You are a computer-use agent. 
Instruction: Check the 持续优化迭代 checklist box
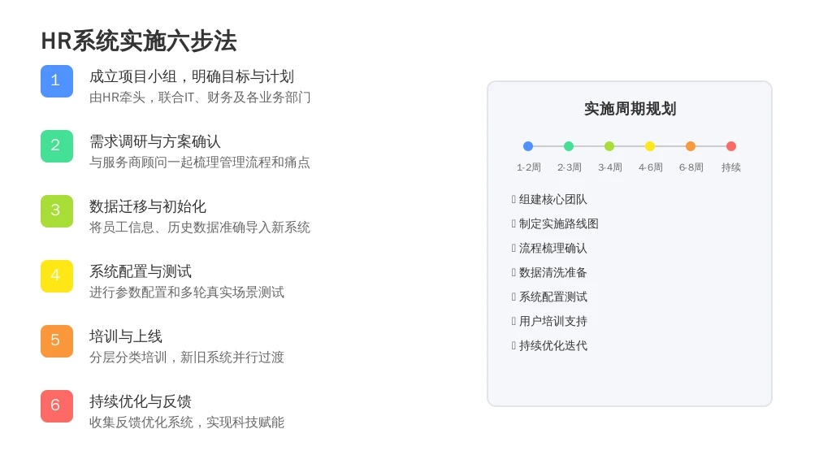pos(513,346)
